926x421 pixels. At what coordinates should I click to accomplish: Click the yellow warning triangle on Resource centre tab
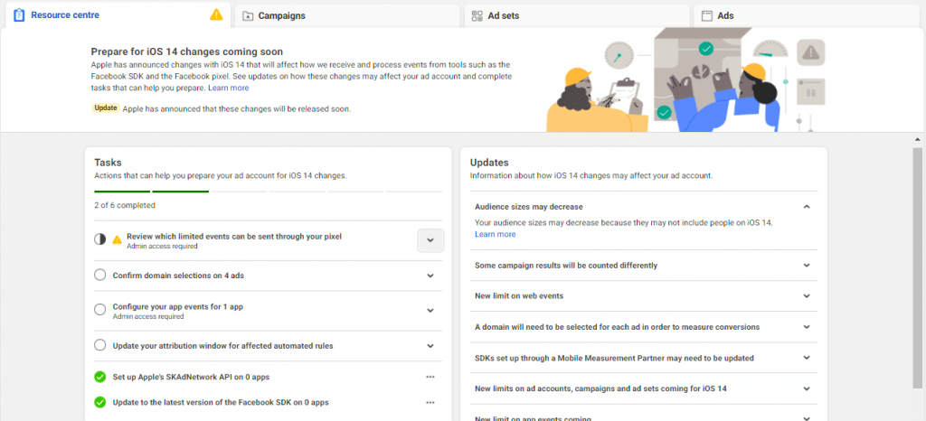coord(216,14)
